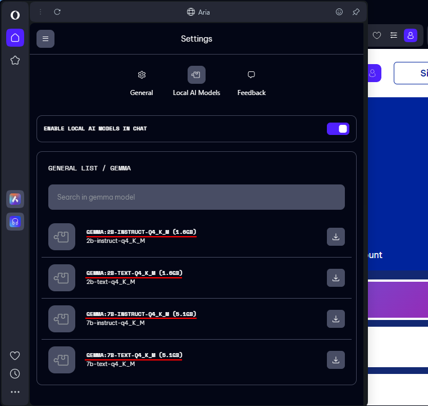The width and height of the screenshot is (428, 406).
Task: Open Bookmarks star icon in sidebar
Action: 15,60
